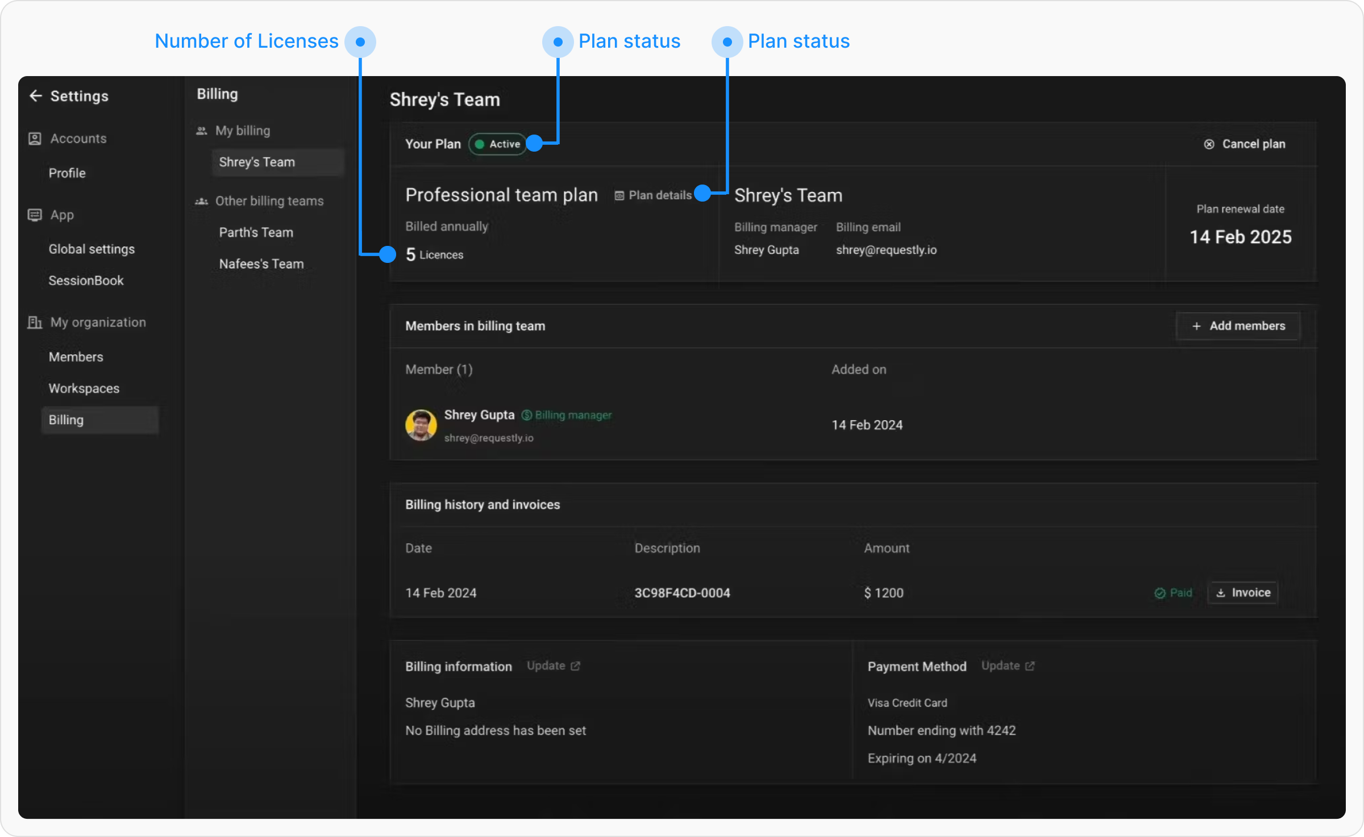The image size is (1364, 837).
Task: Click the Invoice download icon
Action: click(x=1220, y=593)
